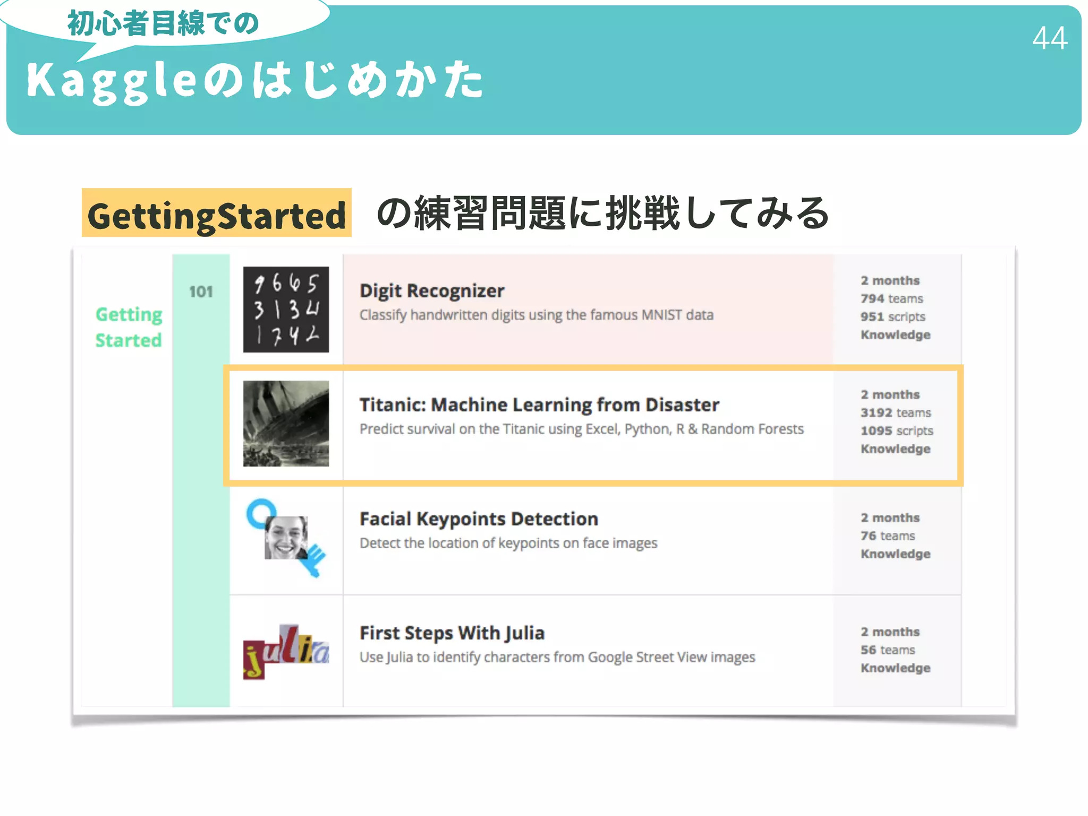Open Titanic: Machine Learning from Disaster
This screenshot has width=1088, height=816.
point(539,405)
